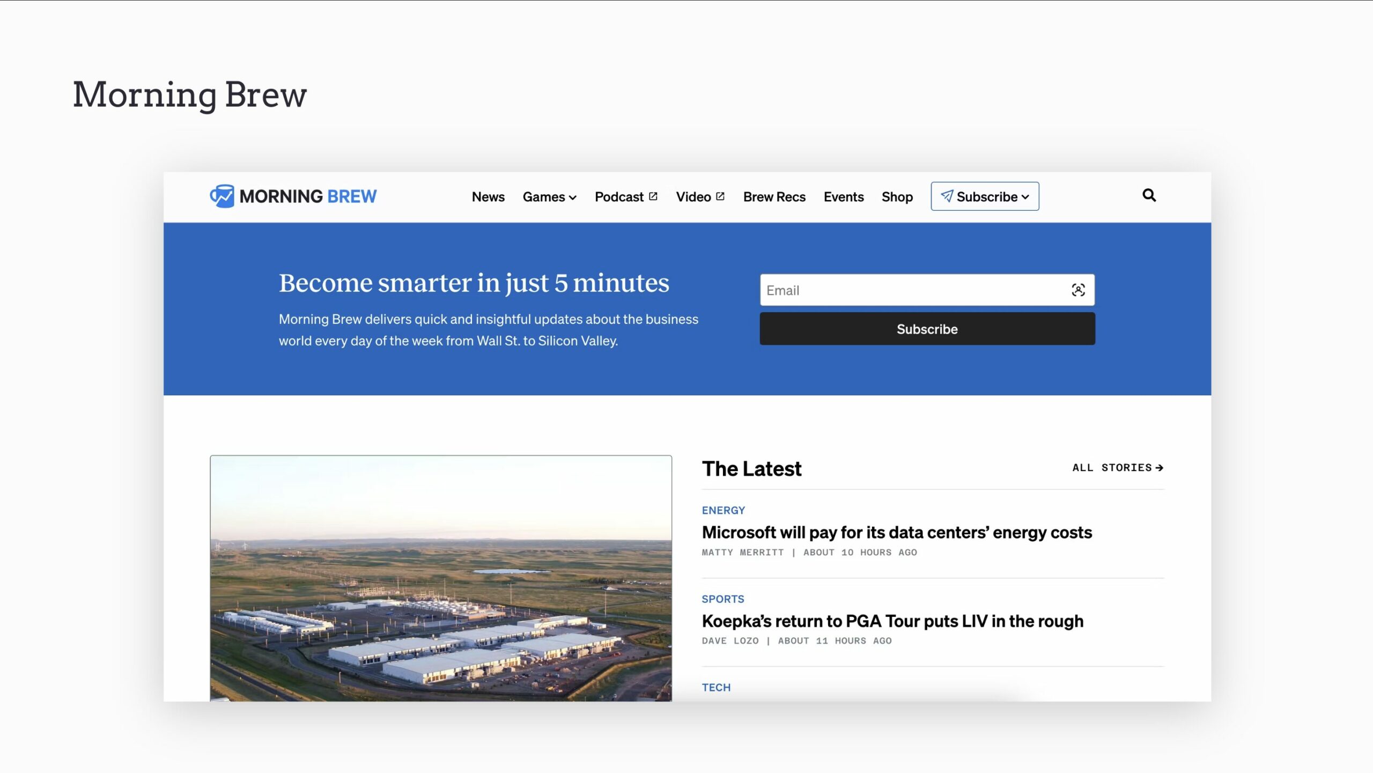Click the paper plane icon on Subscribe
Screen dimensions: 1373x773
coord(947,196)
